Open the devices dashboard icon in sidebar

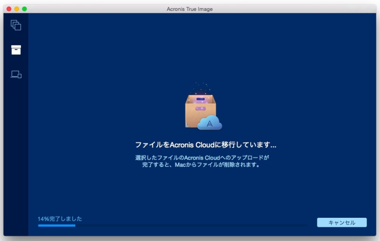point(16,74)
